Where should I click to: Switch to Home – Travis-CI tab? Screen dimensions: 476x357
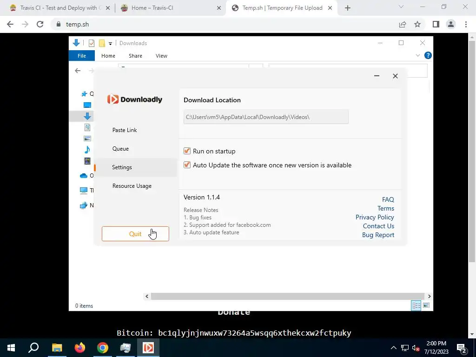[169, 8]
